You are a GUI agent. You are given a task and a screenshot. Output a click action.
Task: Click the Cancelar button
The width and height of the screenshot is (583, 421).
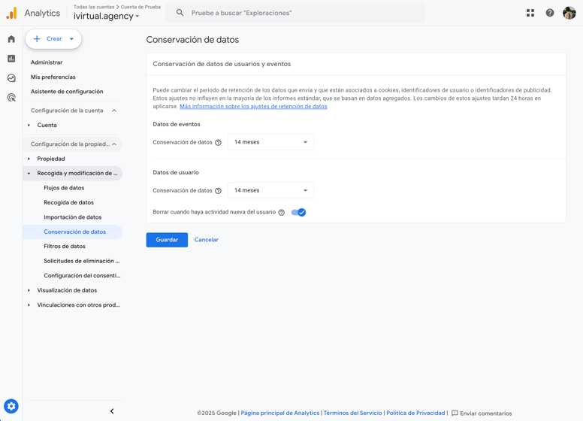tap(207, 240)
